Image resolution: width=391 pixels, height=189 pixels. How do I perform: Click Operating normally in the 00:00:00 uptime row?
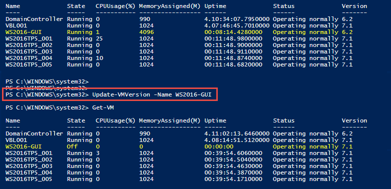[306, 146]
